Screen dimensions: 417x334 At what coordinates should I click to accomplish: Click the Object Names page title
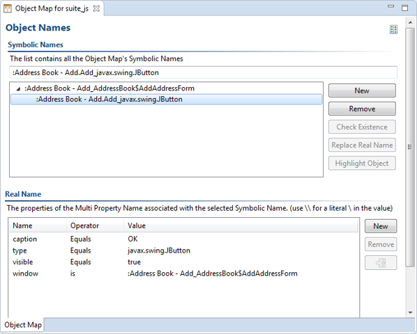pos(38,28)
